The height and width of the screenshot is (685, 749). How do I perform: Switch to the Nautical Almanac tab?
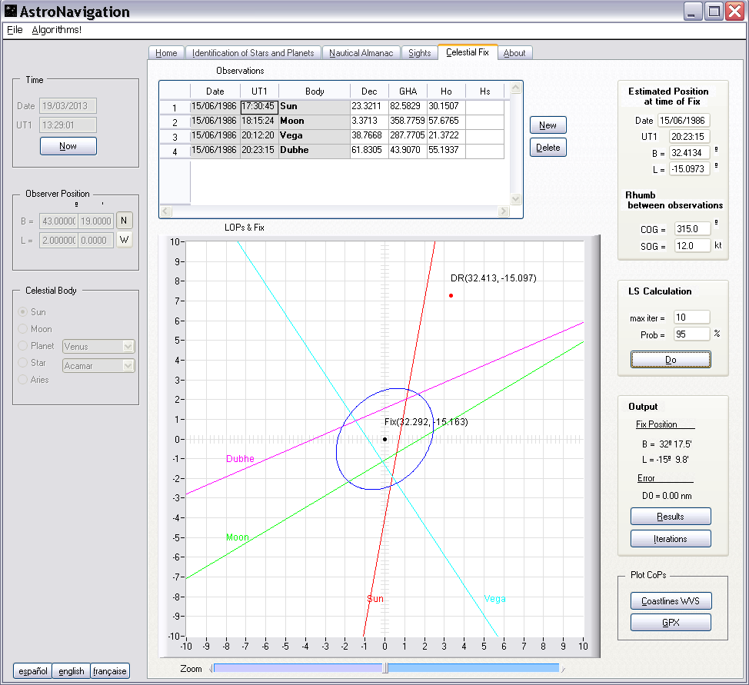point(361,53)
